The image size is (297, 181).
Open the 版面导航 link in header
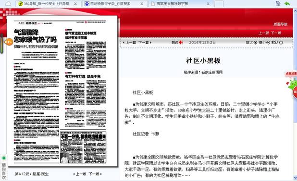coord(280,24)
